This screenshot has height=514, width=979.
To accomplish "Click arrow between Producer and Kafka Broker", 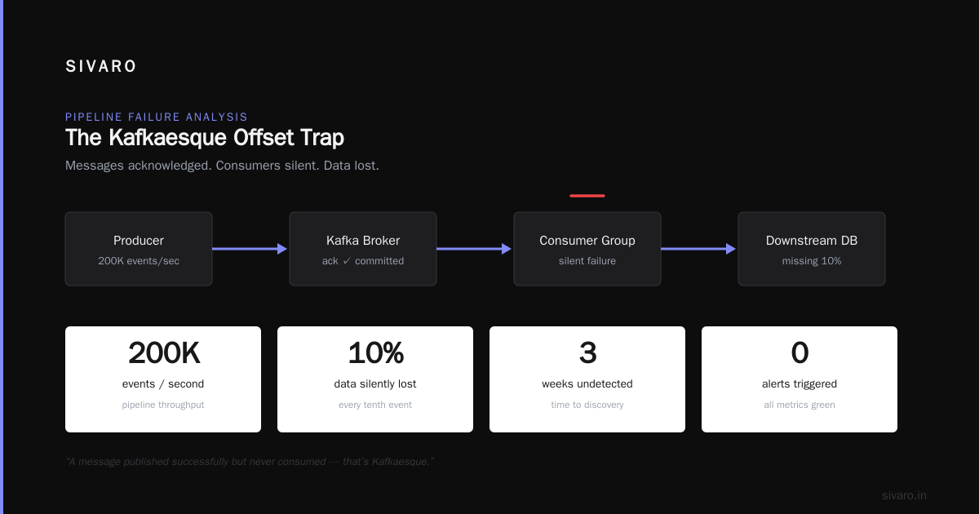I will pos(250,249).
